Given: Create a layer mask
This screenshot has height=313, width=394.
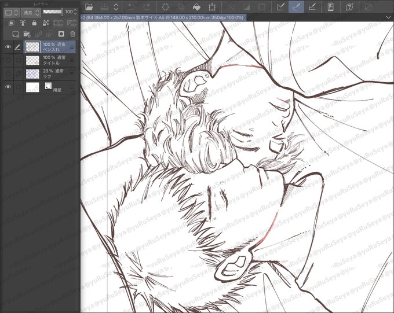Looking at the screenshot, I should (61, 34).
